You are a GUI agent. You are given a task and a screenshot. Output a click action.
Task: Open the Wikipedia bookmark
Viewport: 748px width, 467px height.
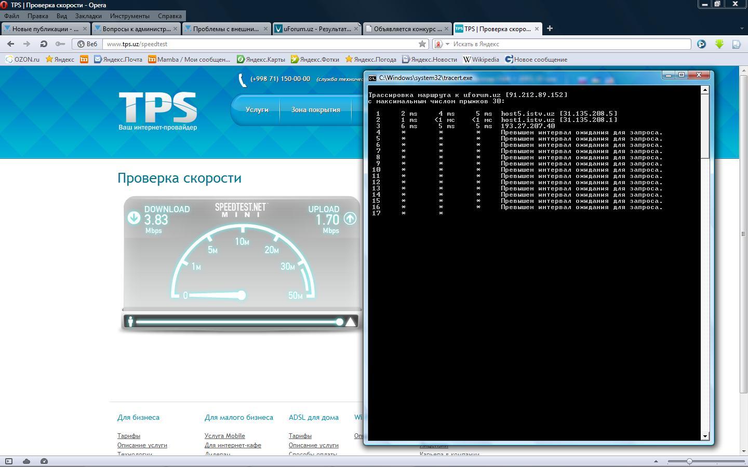point(481,59)
